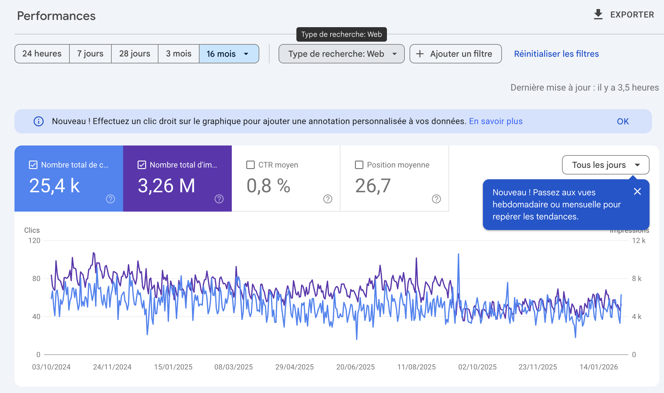Open the En savoir plus link

[496, 121]
